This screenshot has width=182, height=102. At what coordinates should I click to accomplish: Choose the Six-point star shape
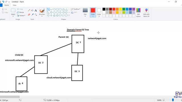[x=57, y=15]
